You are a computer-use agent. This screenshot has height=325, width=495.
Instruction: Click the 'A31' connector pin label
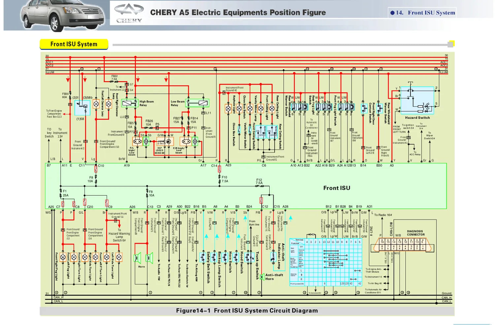pos(370,207)
